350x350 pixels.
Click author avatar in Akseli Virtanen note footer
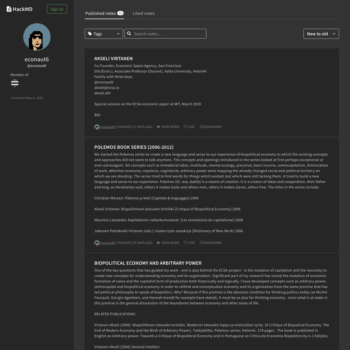(x=97, y=127)
